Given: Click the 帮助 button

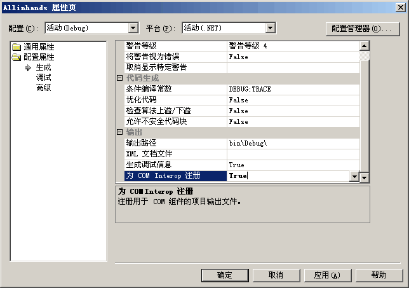Looking at the screenshot, I should (x=379, y=275).
